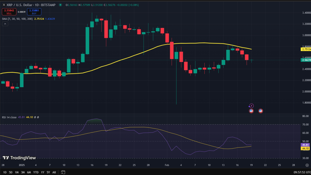
Task: Click the TradingView logo
Action: click(x=19, y=158)
